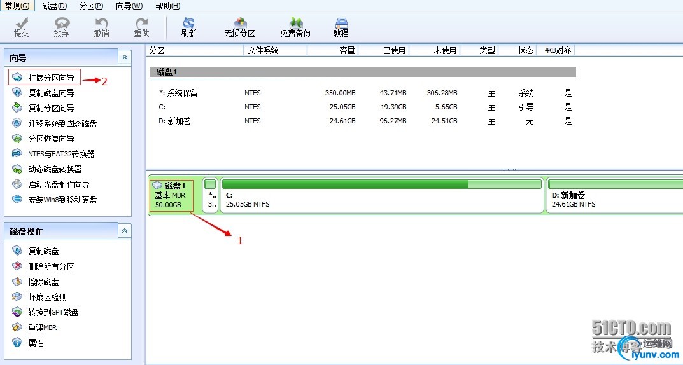This screenshot has width=683, height=365.
Task: Sort by the 分区 column header
Action: [195, 50]
